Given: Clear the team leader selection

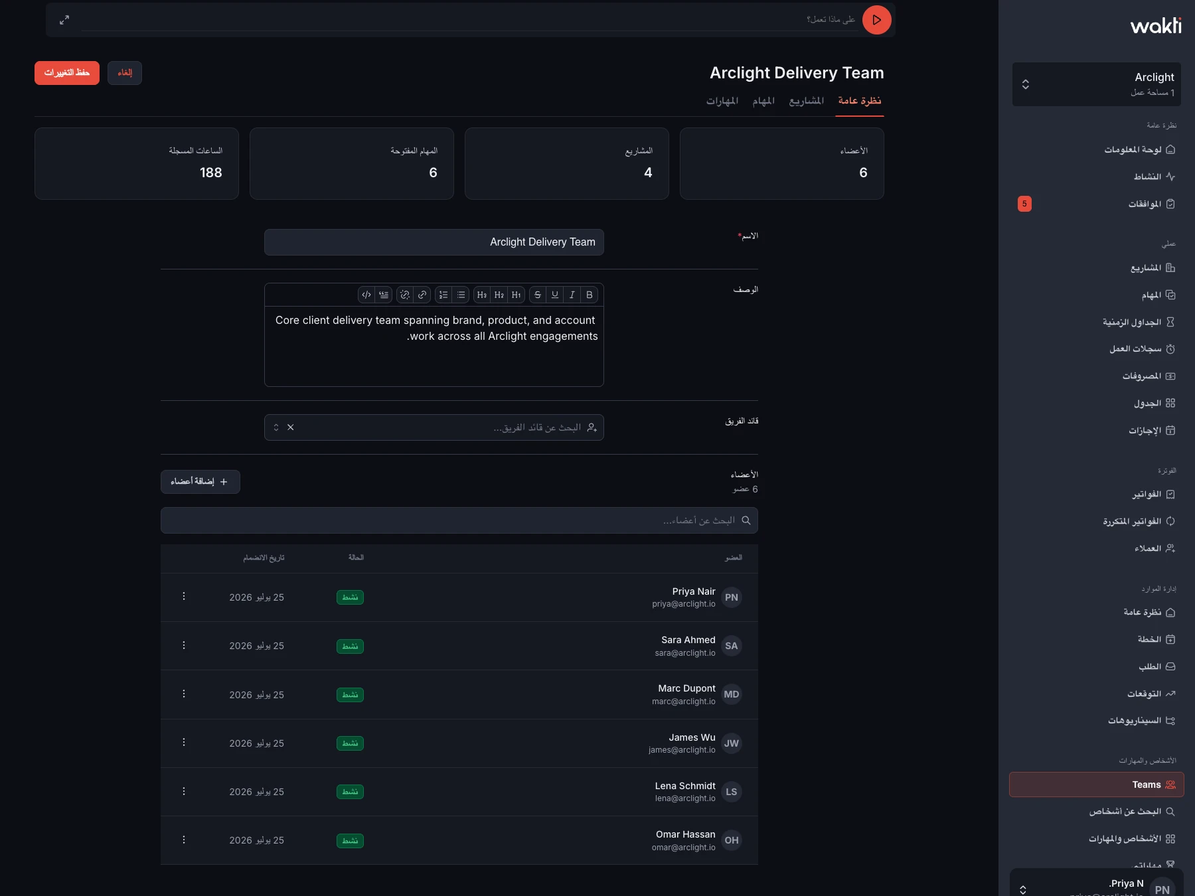Looking at the screenshot, I should point(291,427).
